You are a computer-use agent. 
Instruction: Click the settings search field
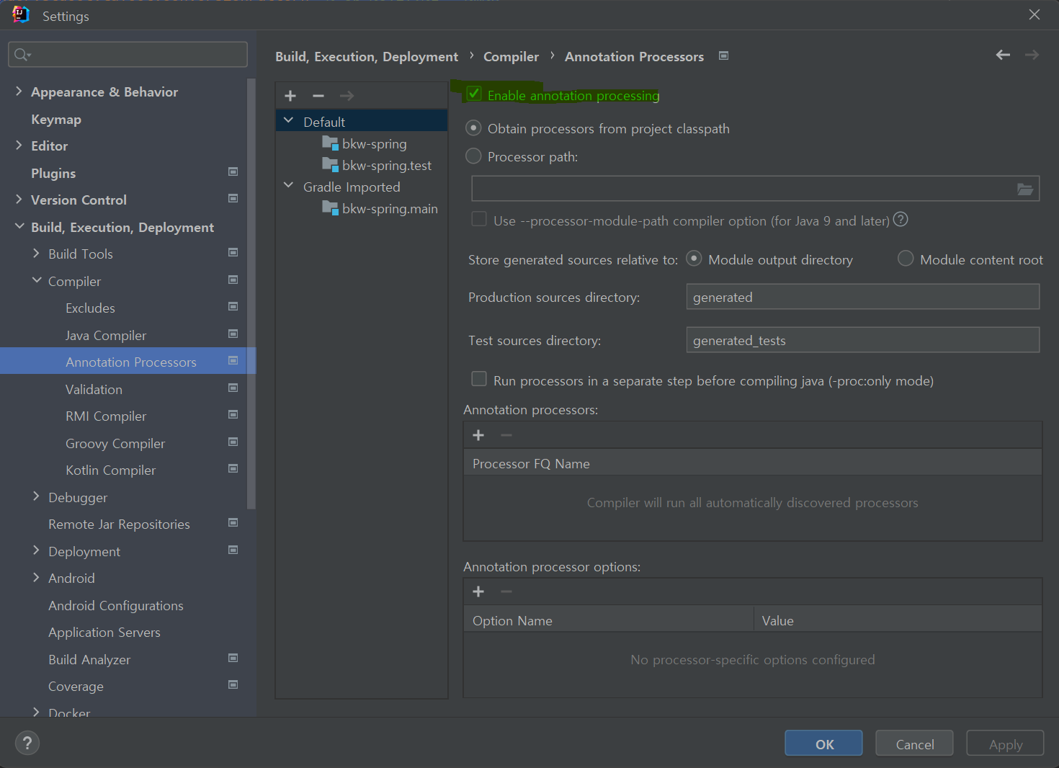(128, 55)
